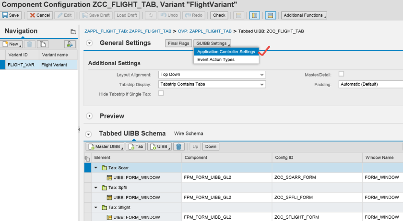The width and height of the screenshot is (403, 221).
Task: Select the FLIGHT_VAR variant row
Action: 21,64
